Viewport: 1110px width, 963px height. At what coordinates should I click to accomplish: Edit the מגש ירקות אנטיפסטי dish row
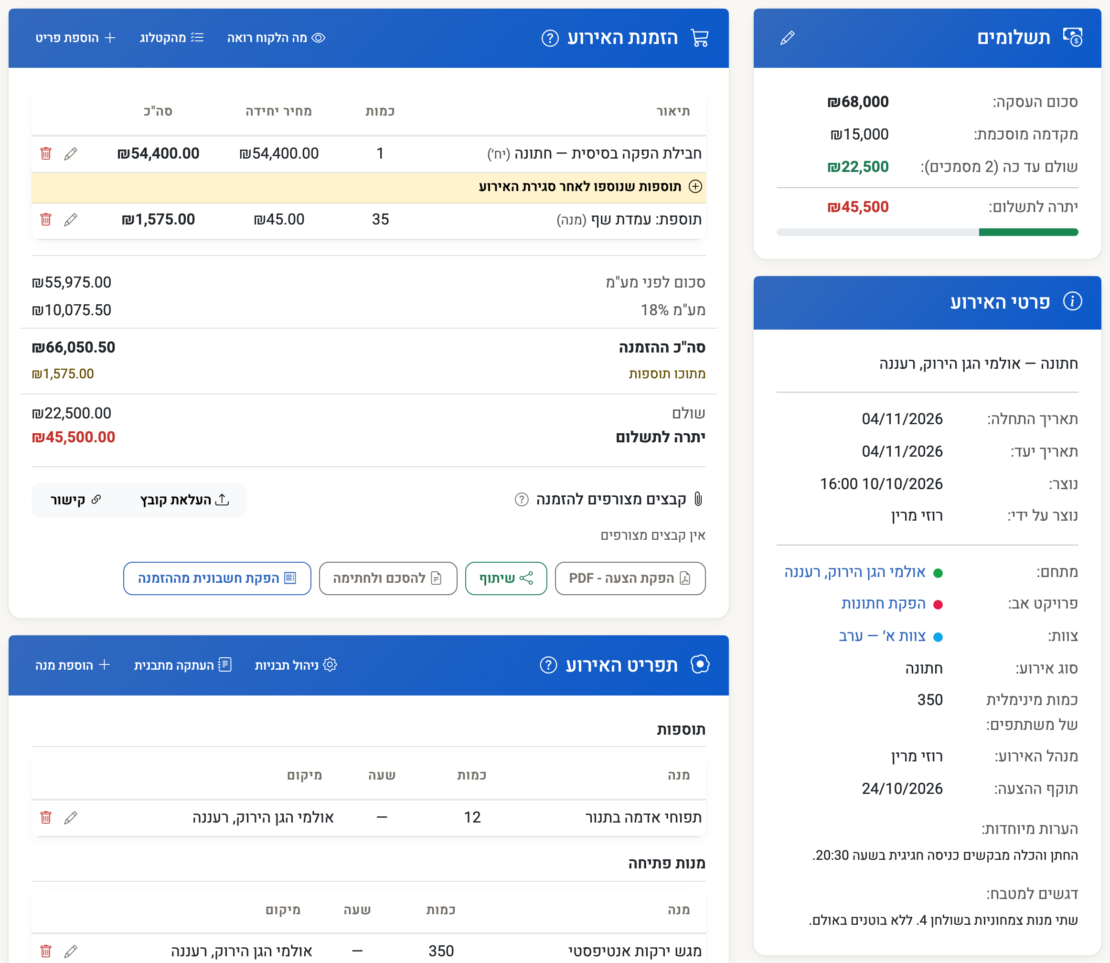(70, 951)
